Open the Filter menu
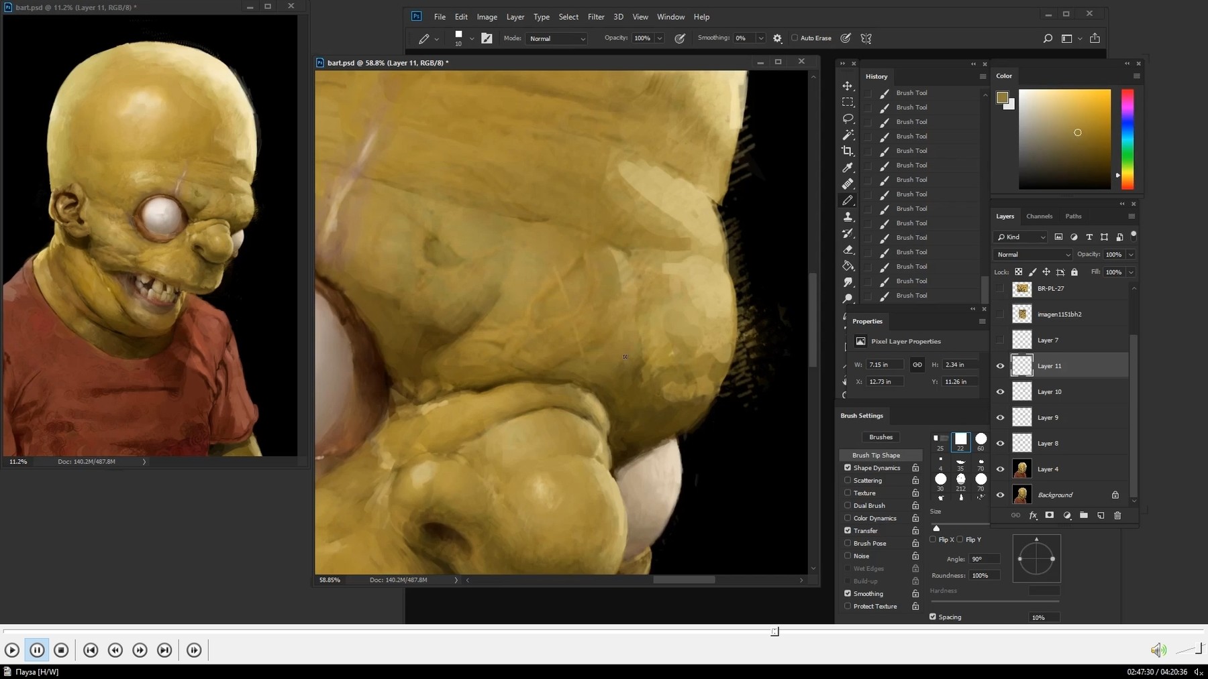Viewport: 1208px width, 679px height. coord(596,17)
